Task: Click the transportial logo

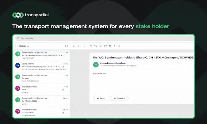Action: pyautogui.click(x=30, y=15)
